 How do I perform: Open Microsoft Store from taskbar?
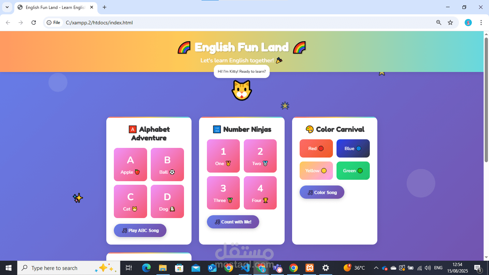(179, 268)
